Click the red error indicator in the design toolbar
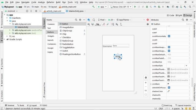The image size is (196, 110). pos(148,20)
